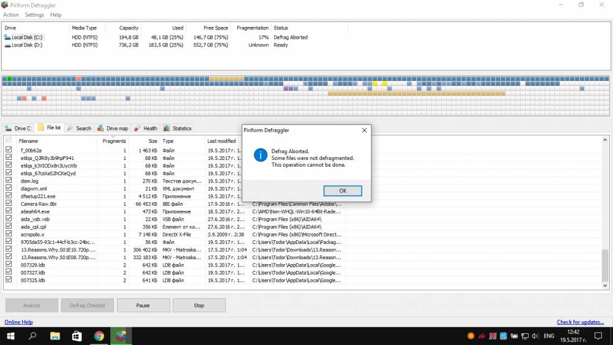Click file list scrollbar up arrow
Screen dimensions: 613x345
click(605, 140)
